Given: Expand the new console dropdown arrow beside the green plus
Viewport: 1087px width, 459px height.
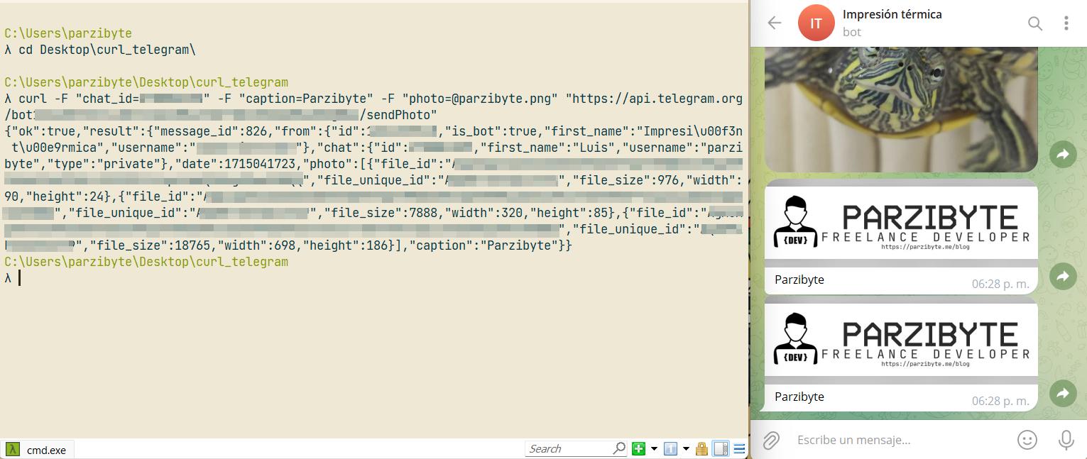Looking at the screenshot, I should [654, 448].
